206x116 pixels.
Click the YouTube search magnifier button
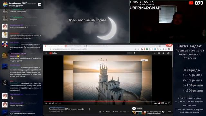coord(129,53)
